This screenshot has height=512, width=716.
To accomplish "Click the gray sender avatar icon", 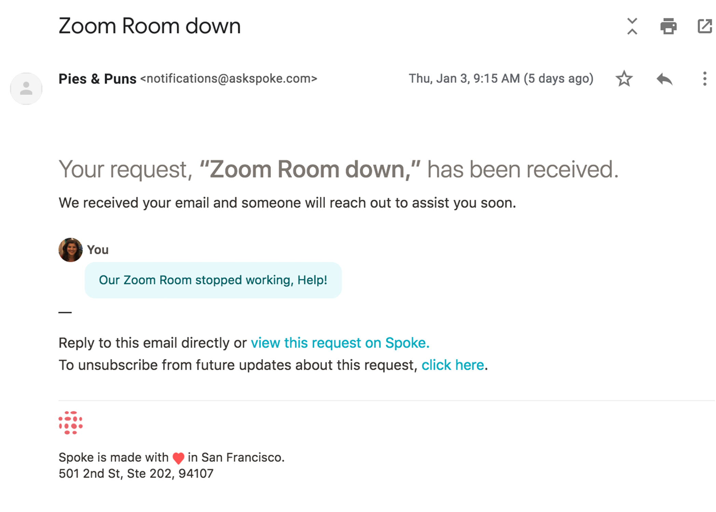I will pos(26,89).
